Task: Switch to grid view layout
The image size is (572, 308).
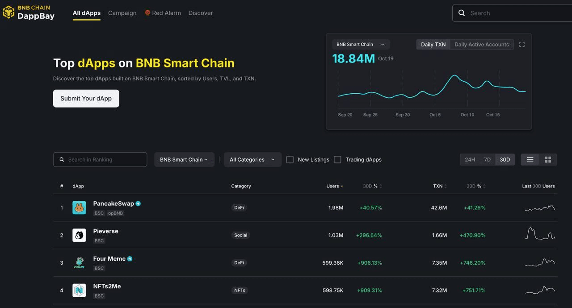Action: (548, 160)
